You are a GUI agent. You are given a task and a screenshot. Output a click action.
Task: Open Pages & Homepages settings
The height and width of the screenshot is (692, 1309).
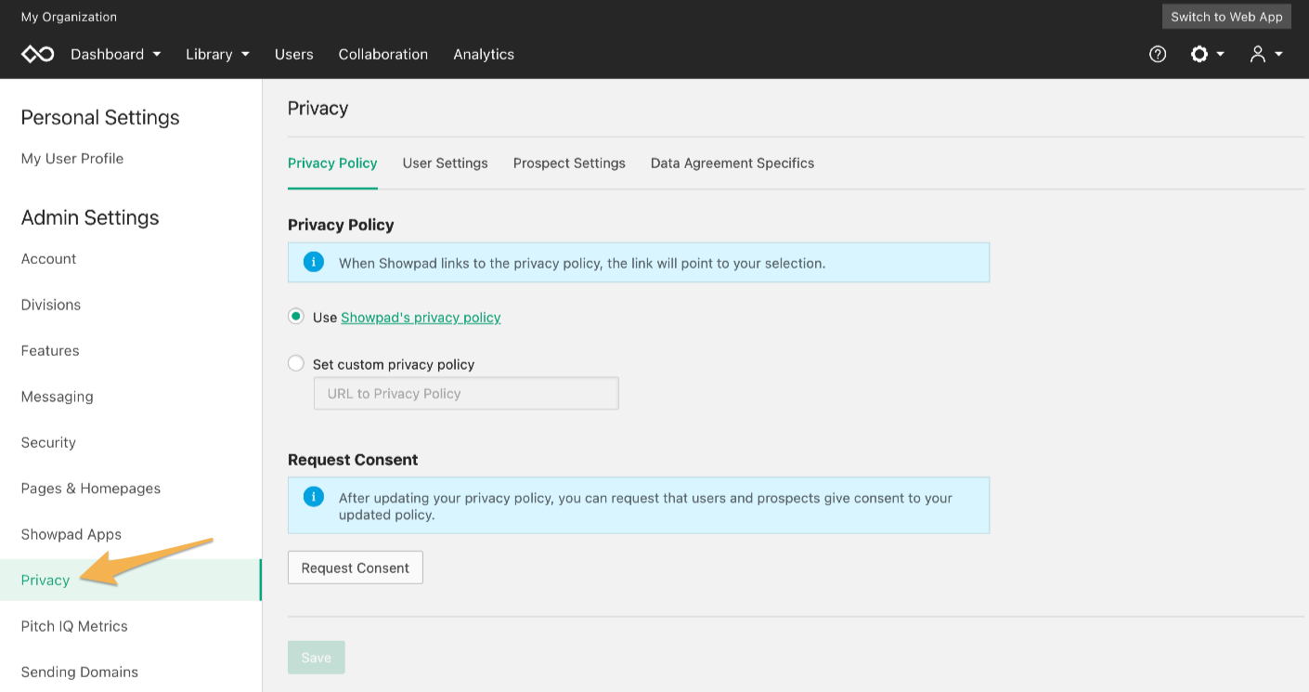[91, 489]
